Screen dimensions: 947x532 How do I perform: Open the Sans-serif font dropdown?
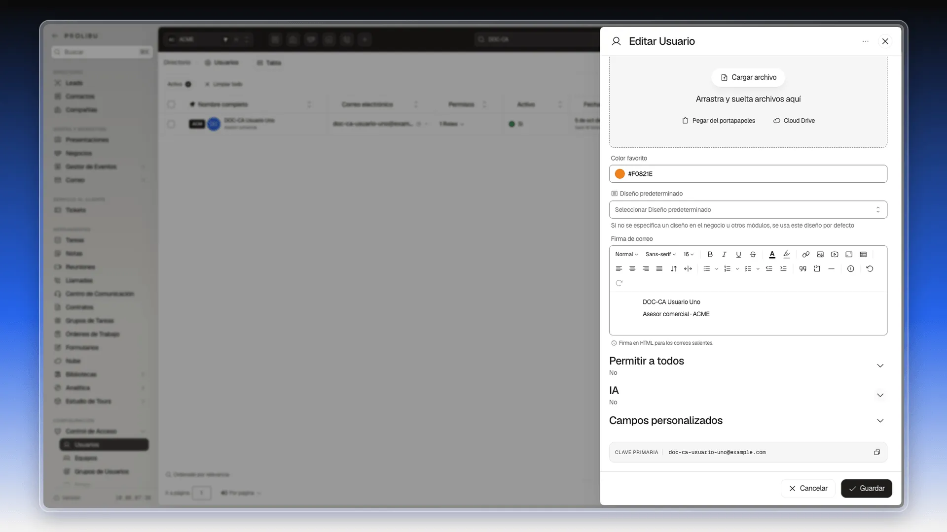[x=660, y=255]
